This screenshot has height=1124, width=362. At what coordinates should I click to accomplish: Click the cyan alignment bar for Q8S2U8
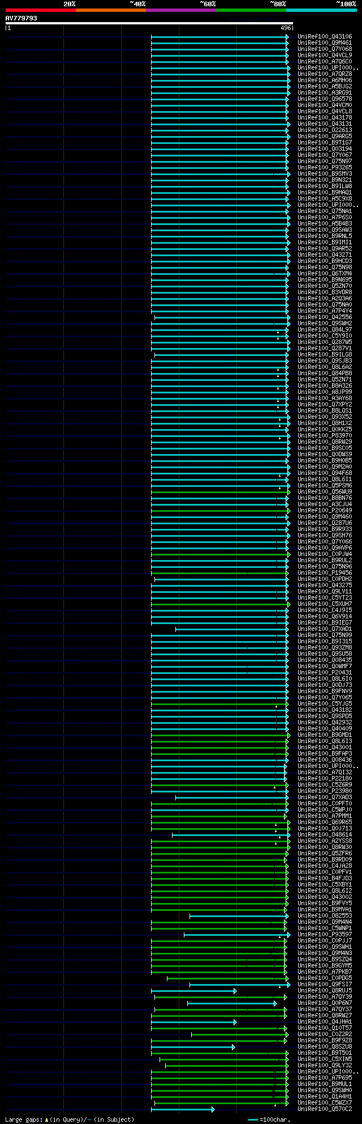click(x=193, y=1047)
